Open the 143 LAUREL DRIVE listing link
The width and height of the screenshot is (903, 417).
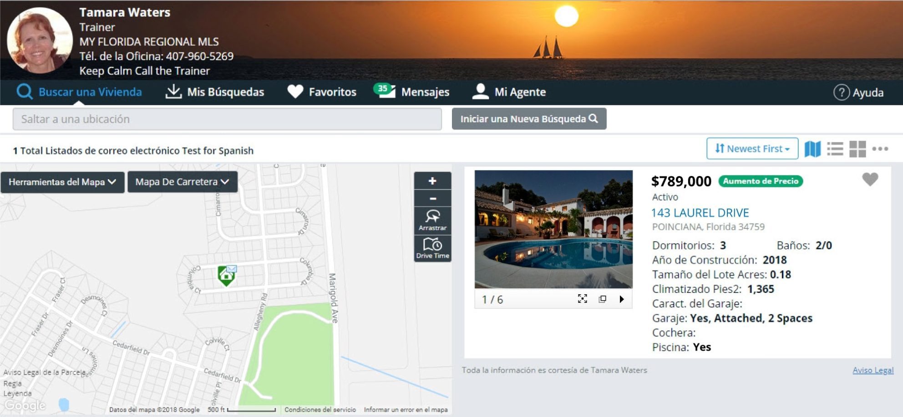pyautogui.click(x=700, y=212)
